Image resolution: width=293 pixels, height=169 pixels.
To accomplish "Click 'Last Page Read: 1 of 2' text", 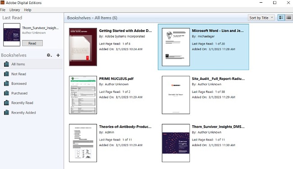I will [x=115, y=91].
